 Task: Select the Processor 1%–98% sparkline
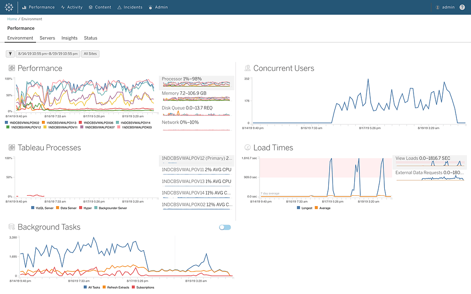[x=196, y=82]
